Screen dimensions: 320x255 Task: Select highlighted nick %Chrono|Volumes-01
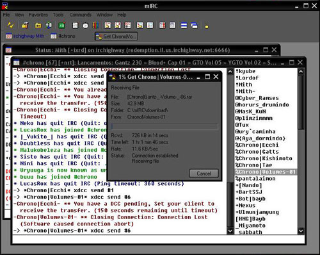(266, 172)
